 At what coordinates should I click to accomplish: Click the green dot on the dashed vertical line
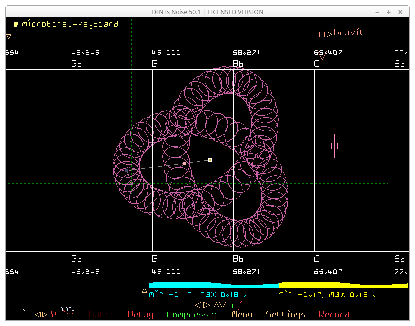132,183
